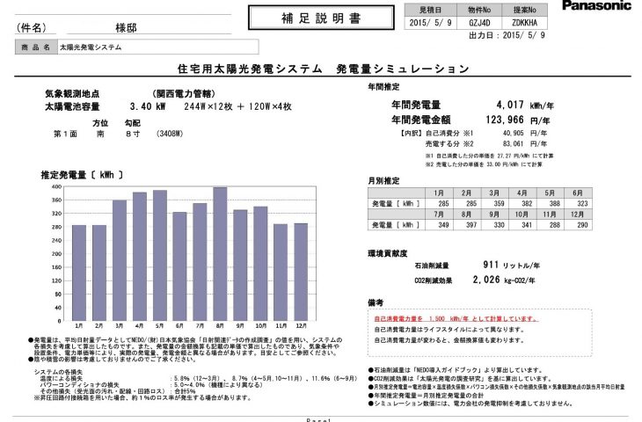Select the 備考 heading
642x422 pixels.
click(x=376, y=303)
